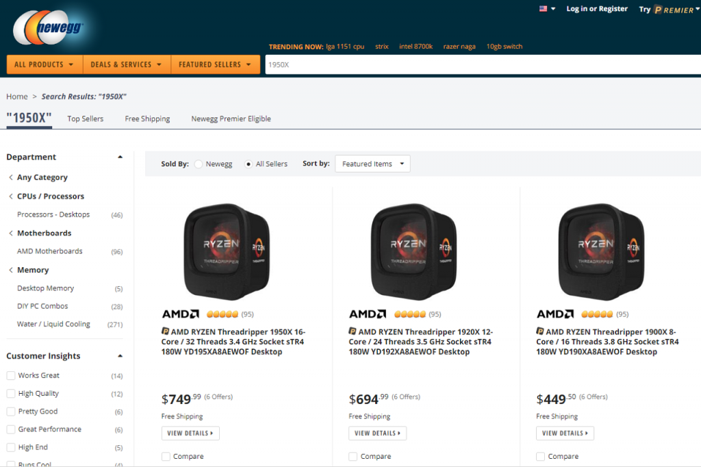The image size is (701, 467).
Task: Click the search field containing 1950X
Action: click(x=483, y=64)
